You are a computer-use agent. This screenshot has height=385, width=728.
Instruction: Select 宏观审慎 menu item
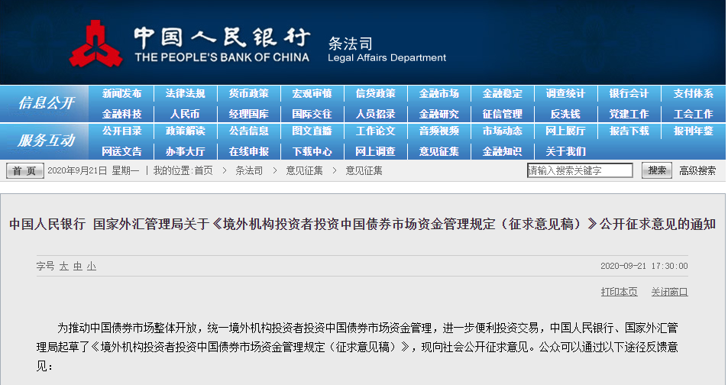(x=312, y=93)
